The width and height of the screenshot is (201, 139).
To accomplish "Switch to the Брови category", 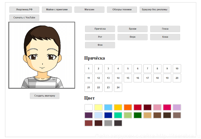I will pyautogui.click(x=132, y=29).
